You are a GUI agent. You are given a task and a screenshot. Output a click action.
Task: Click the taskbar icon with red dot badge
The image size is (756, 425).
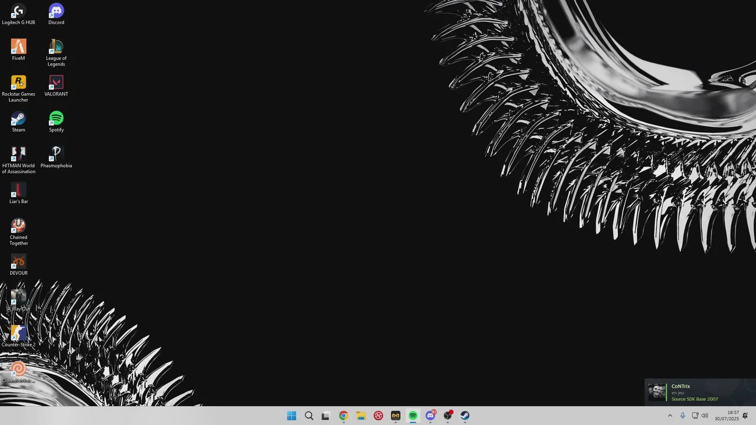click(448, 416)
